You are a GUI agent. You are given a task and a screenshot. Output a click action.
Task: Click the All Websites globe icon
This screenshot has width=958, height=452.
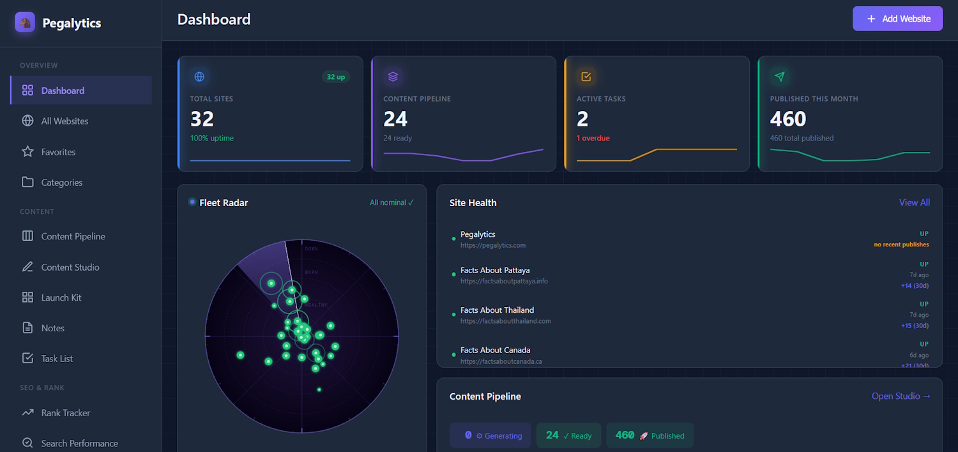coord(27,121)
